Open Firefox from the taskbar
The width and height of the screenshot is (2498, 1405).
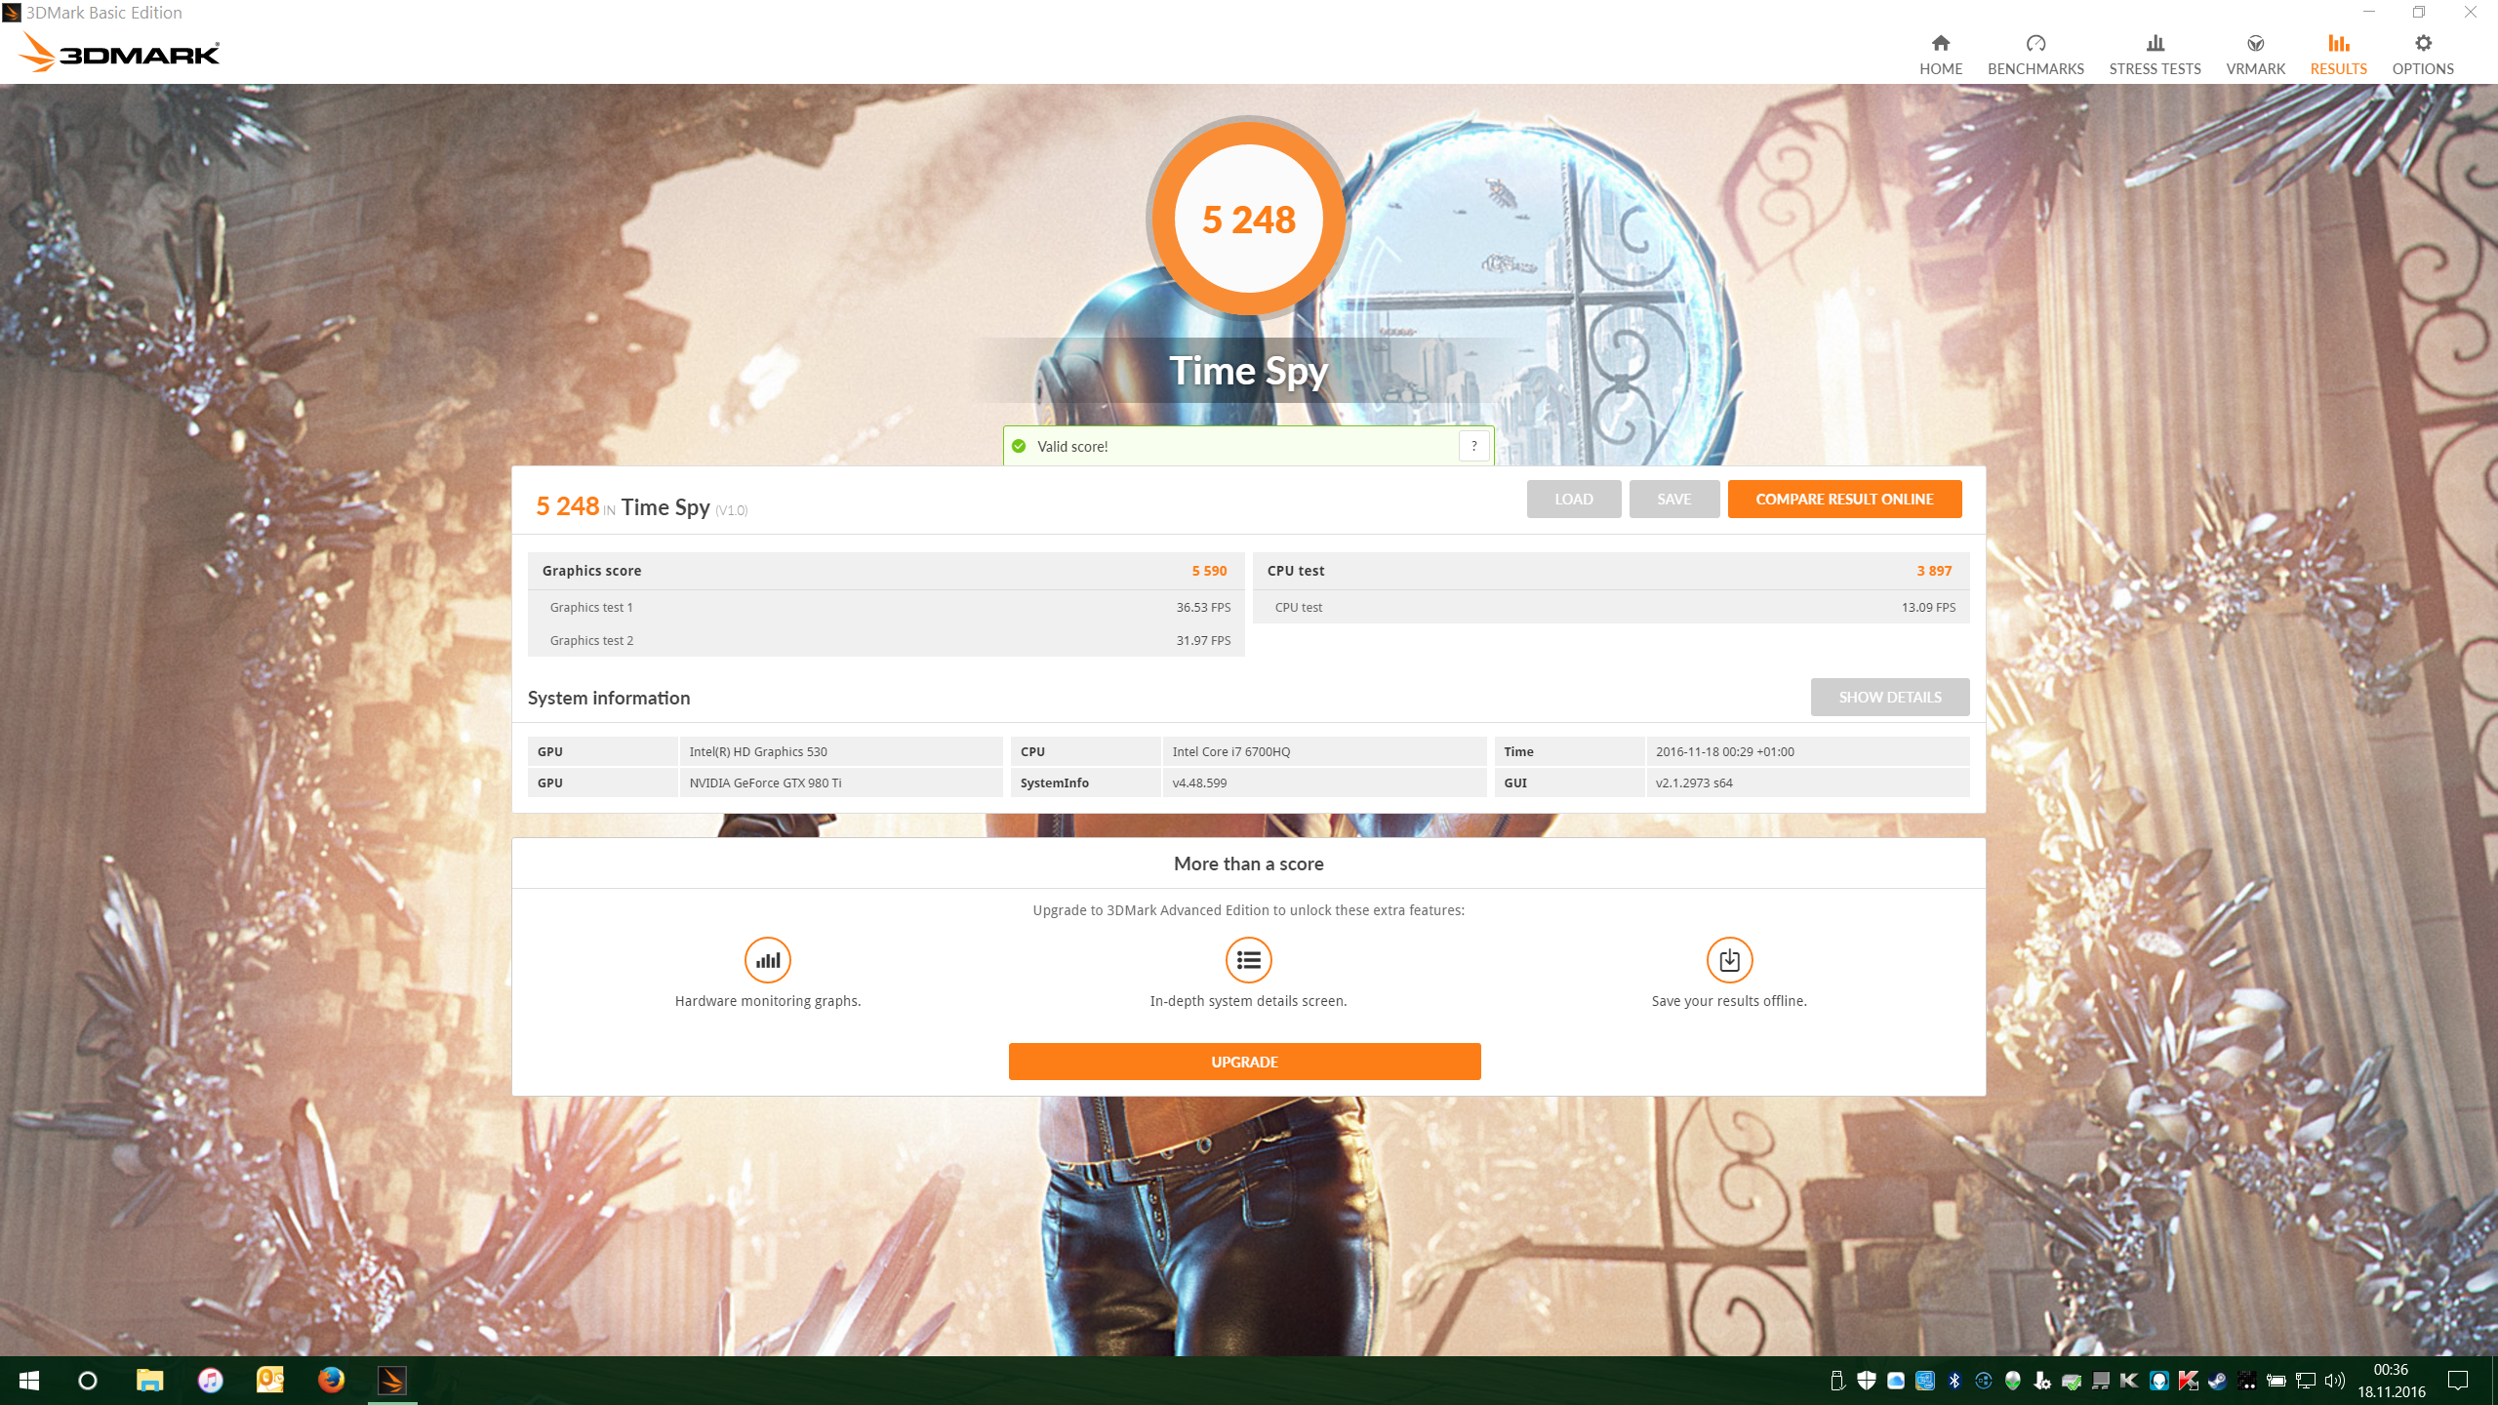tap(331, 1380)
